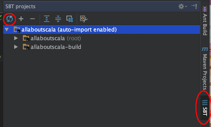Viewport: 211px width, 127px height.
Task: Expand the allaboutscala-build node
Action: click(16, 47)
